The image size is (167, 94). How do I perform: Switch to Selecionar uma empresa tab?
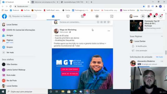(x=45, y=2)
